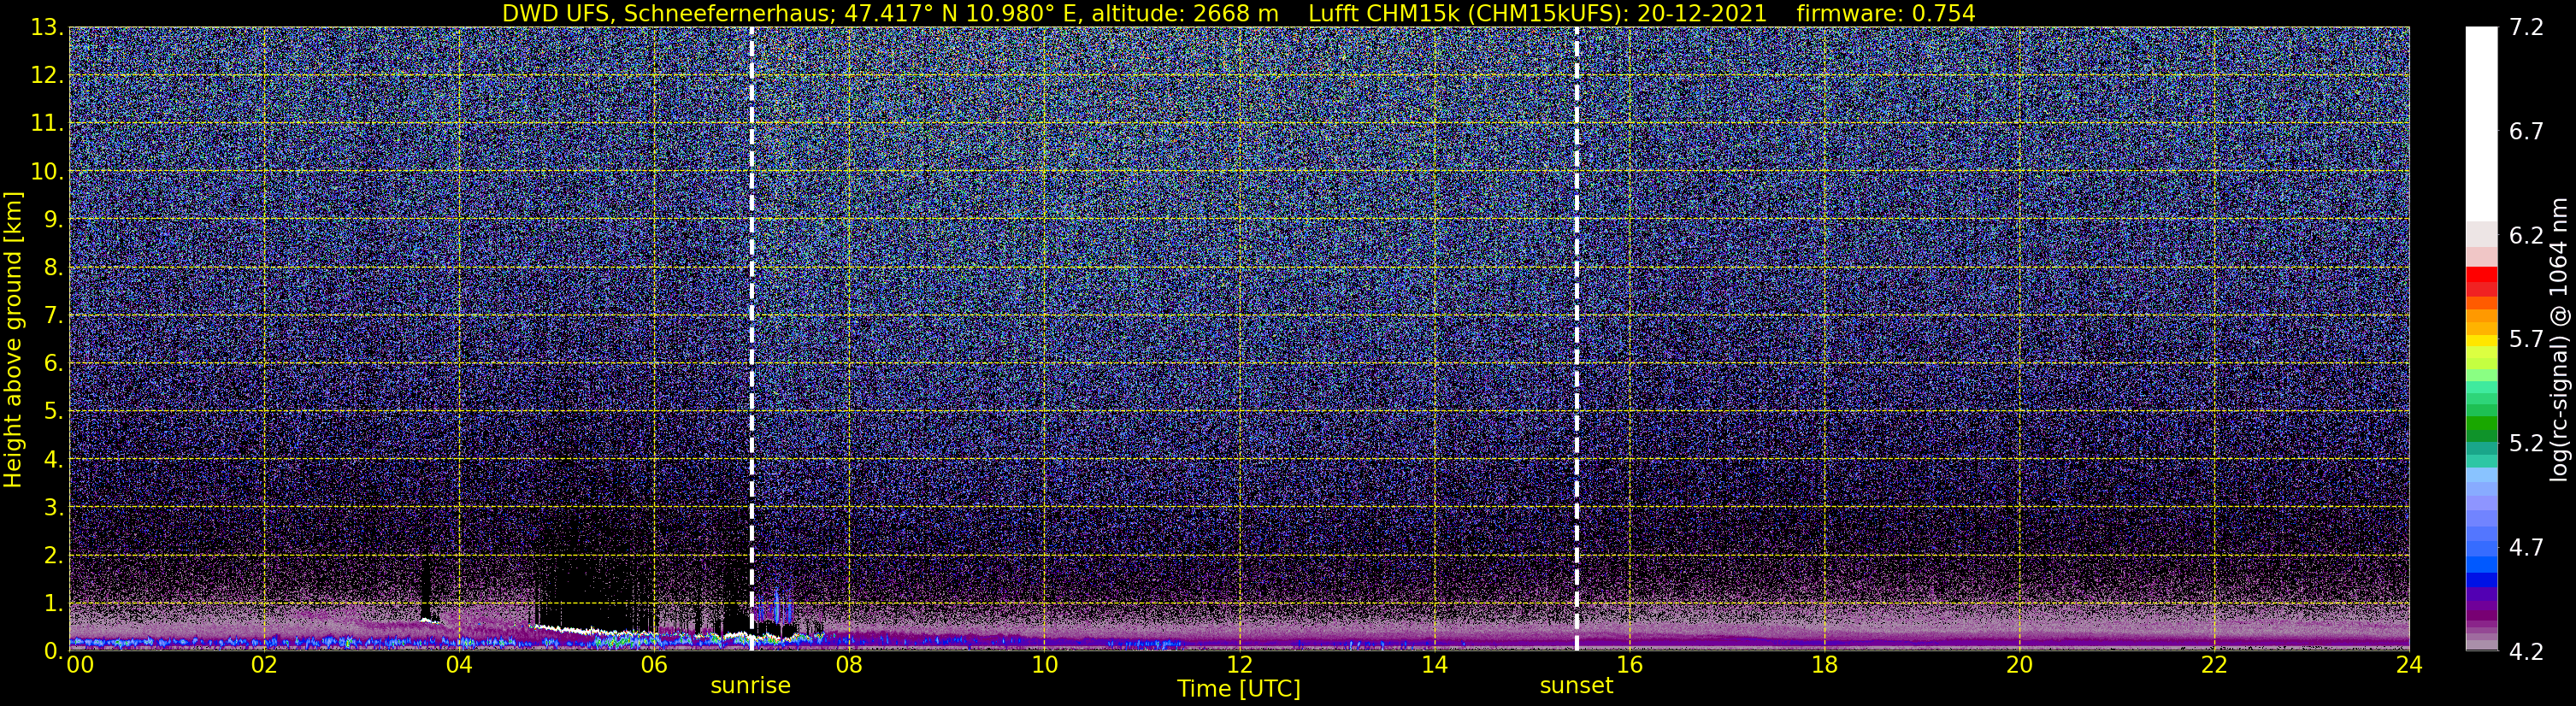
Task: Click the white top section of the colorbar
Action: 2481,124
